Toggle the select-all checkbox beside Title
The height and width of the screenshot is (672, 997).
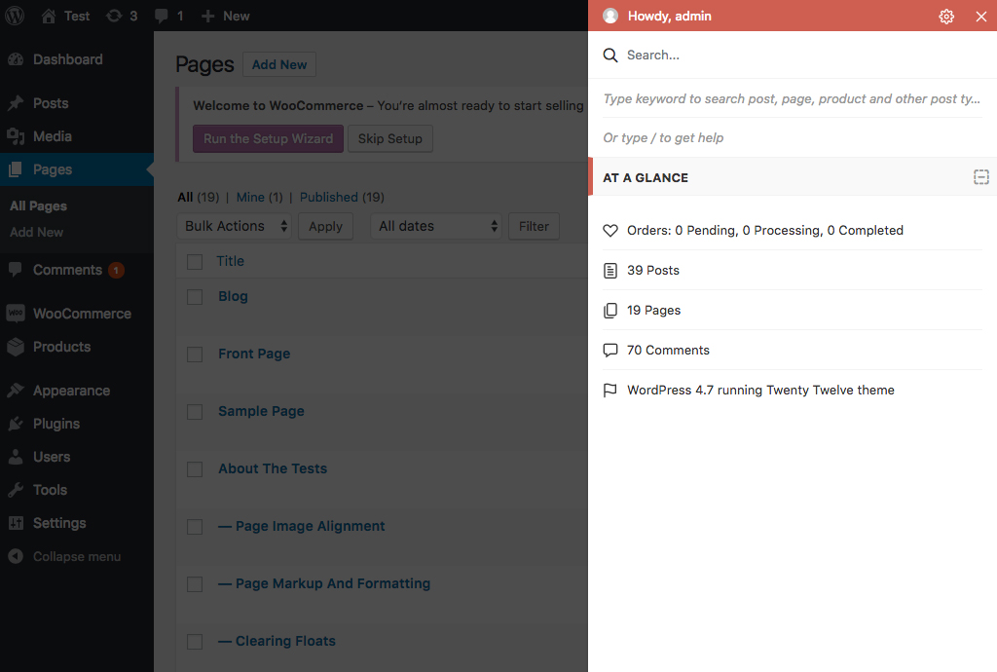195,262
